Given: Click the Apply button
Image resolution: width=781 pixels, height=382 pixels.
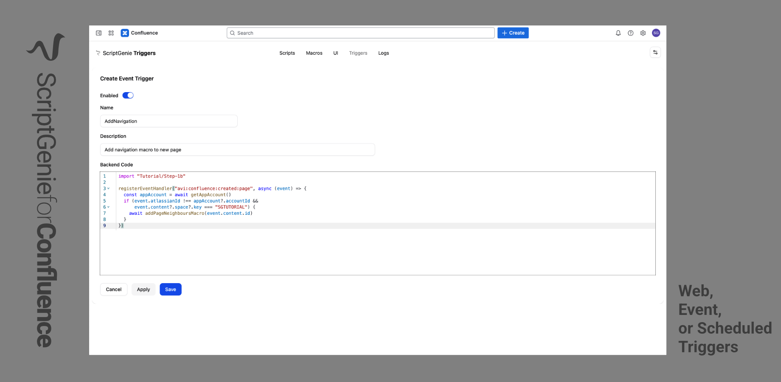Looking at the screenshot, I should click(143, 289).
